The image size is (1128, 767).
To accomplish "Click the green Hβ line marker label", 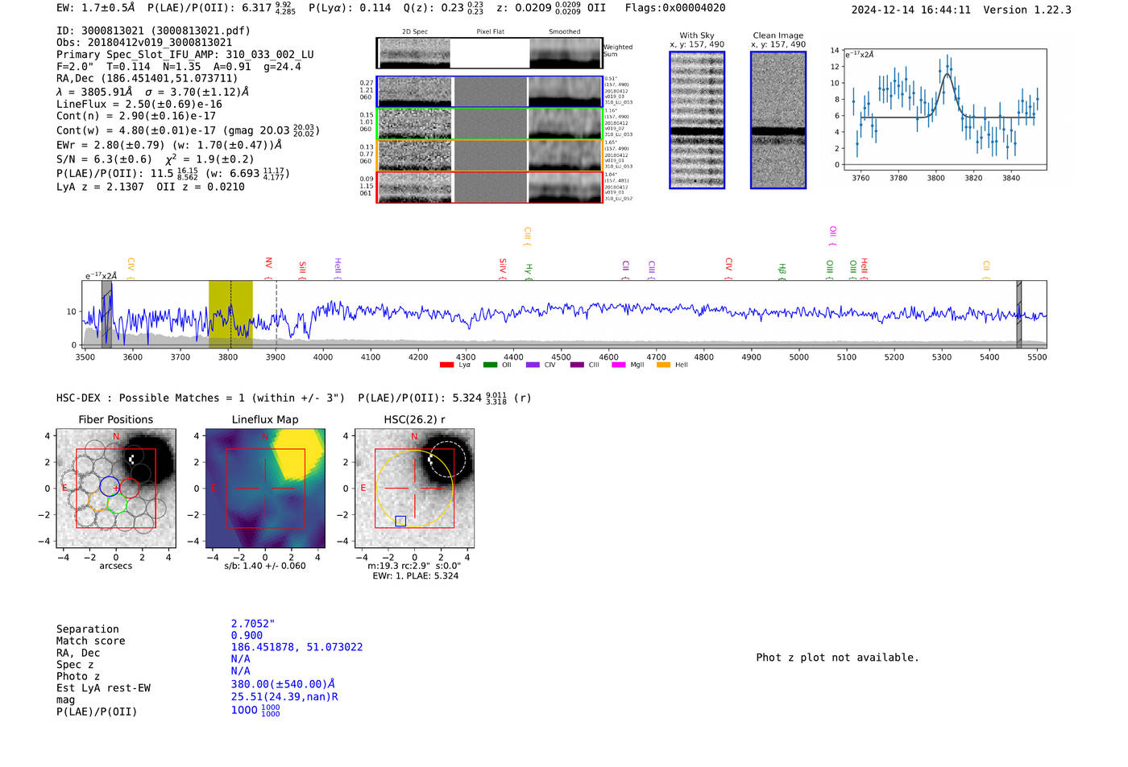I will pyautogui.click(x=782, y=269).
